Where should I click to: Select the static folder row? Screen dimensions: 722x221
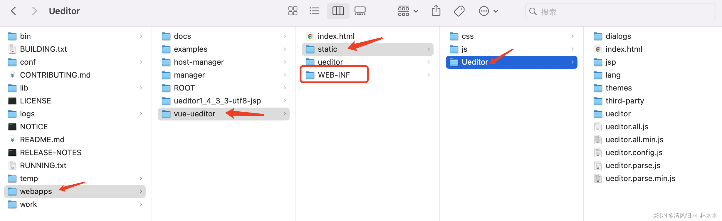[x=368, y=49]
